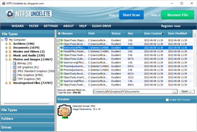Enable HEX Preview checkbox
The width and height of the screenshot is (197, 132).
point(167,100)
